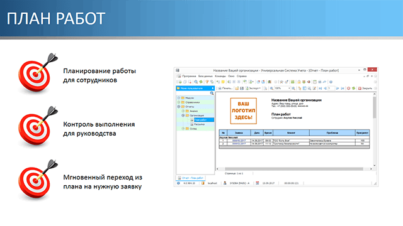Open the Экспорт export dropdown
This screenshot has height=226, width=403.
(253, 89)
